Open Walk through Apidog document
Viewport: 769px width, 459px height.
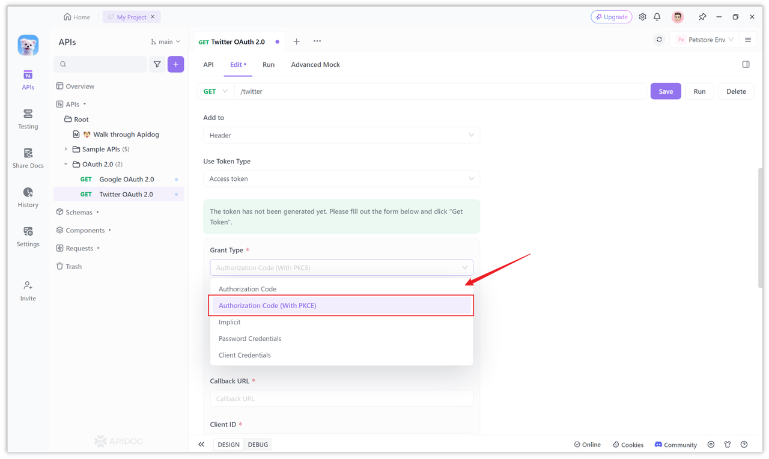(119, 135)
